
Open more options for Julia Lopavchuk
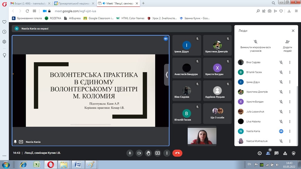pyautogui.click(x=290, y=111)
